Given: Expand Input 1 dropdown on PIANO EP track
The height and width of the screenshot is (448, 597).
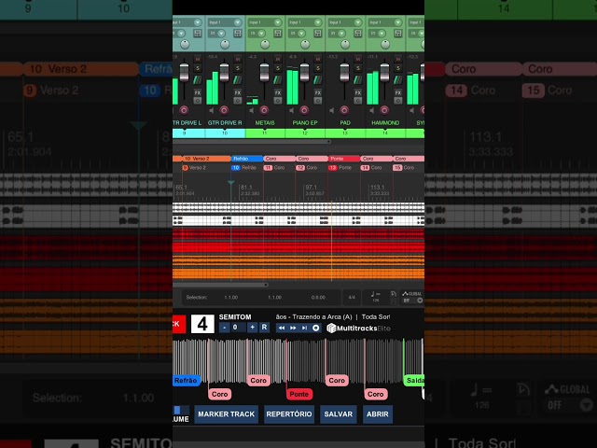Looking at the screenshot, I should (x=318, y=22).
